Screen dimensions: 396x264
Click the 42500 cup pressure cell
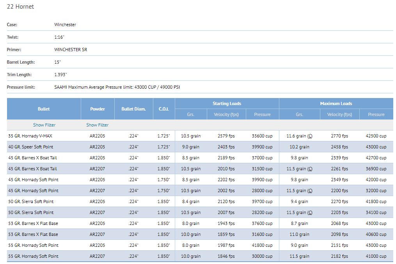click(x=376, y=136)
